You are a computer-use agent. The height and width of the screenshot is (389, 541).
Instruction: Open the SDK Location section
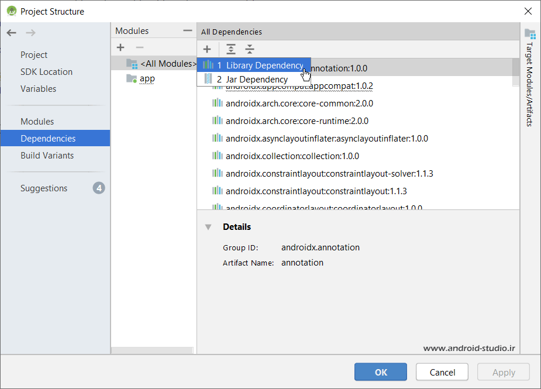pyautogui.click(x=46, y=72)
